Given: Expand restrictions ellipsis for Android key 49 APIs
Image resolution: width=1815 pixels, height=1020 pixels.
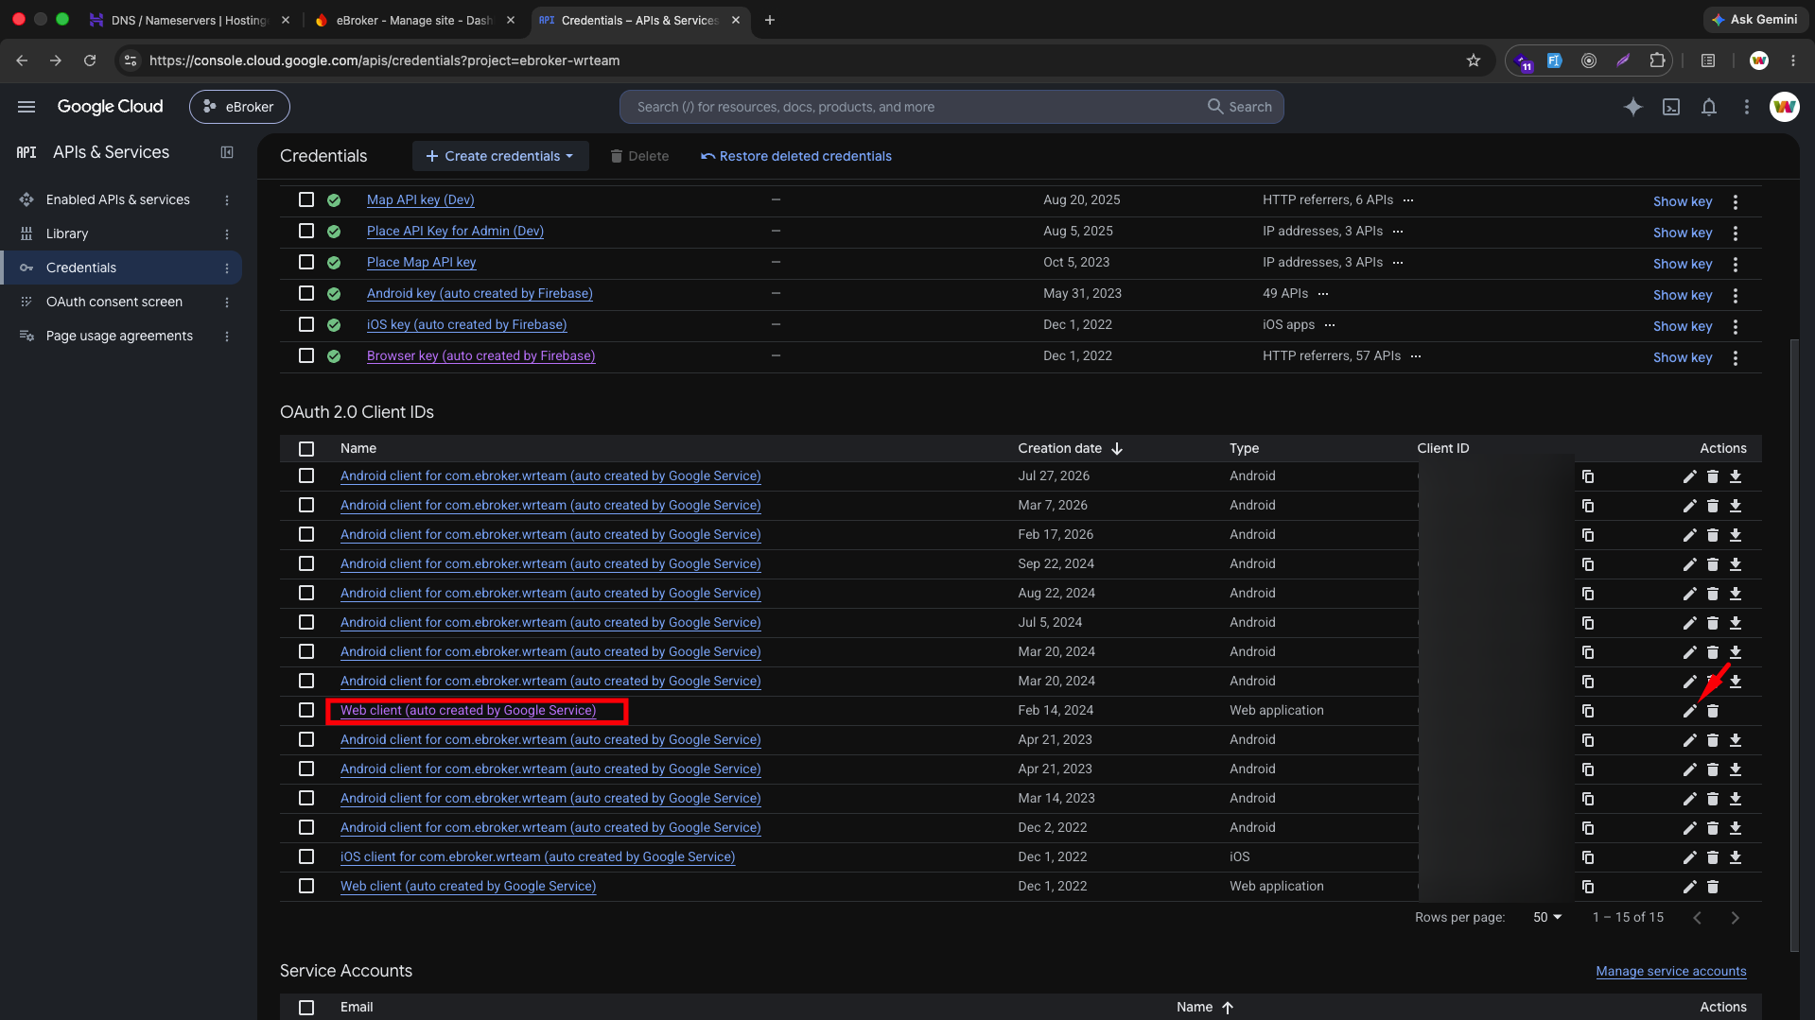Looking at the screenshot, I should (1323, 294).
